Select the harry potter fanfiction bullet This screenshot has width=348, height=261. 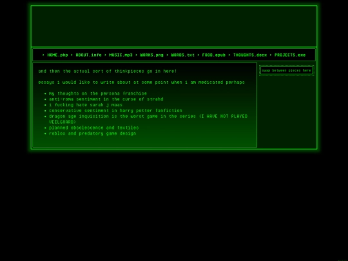click(115, 111)
